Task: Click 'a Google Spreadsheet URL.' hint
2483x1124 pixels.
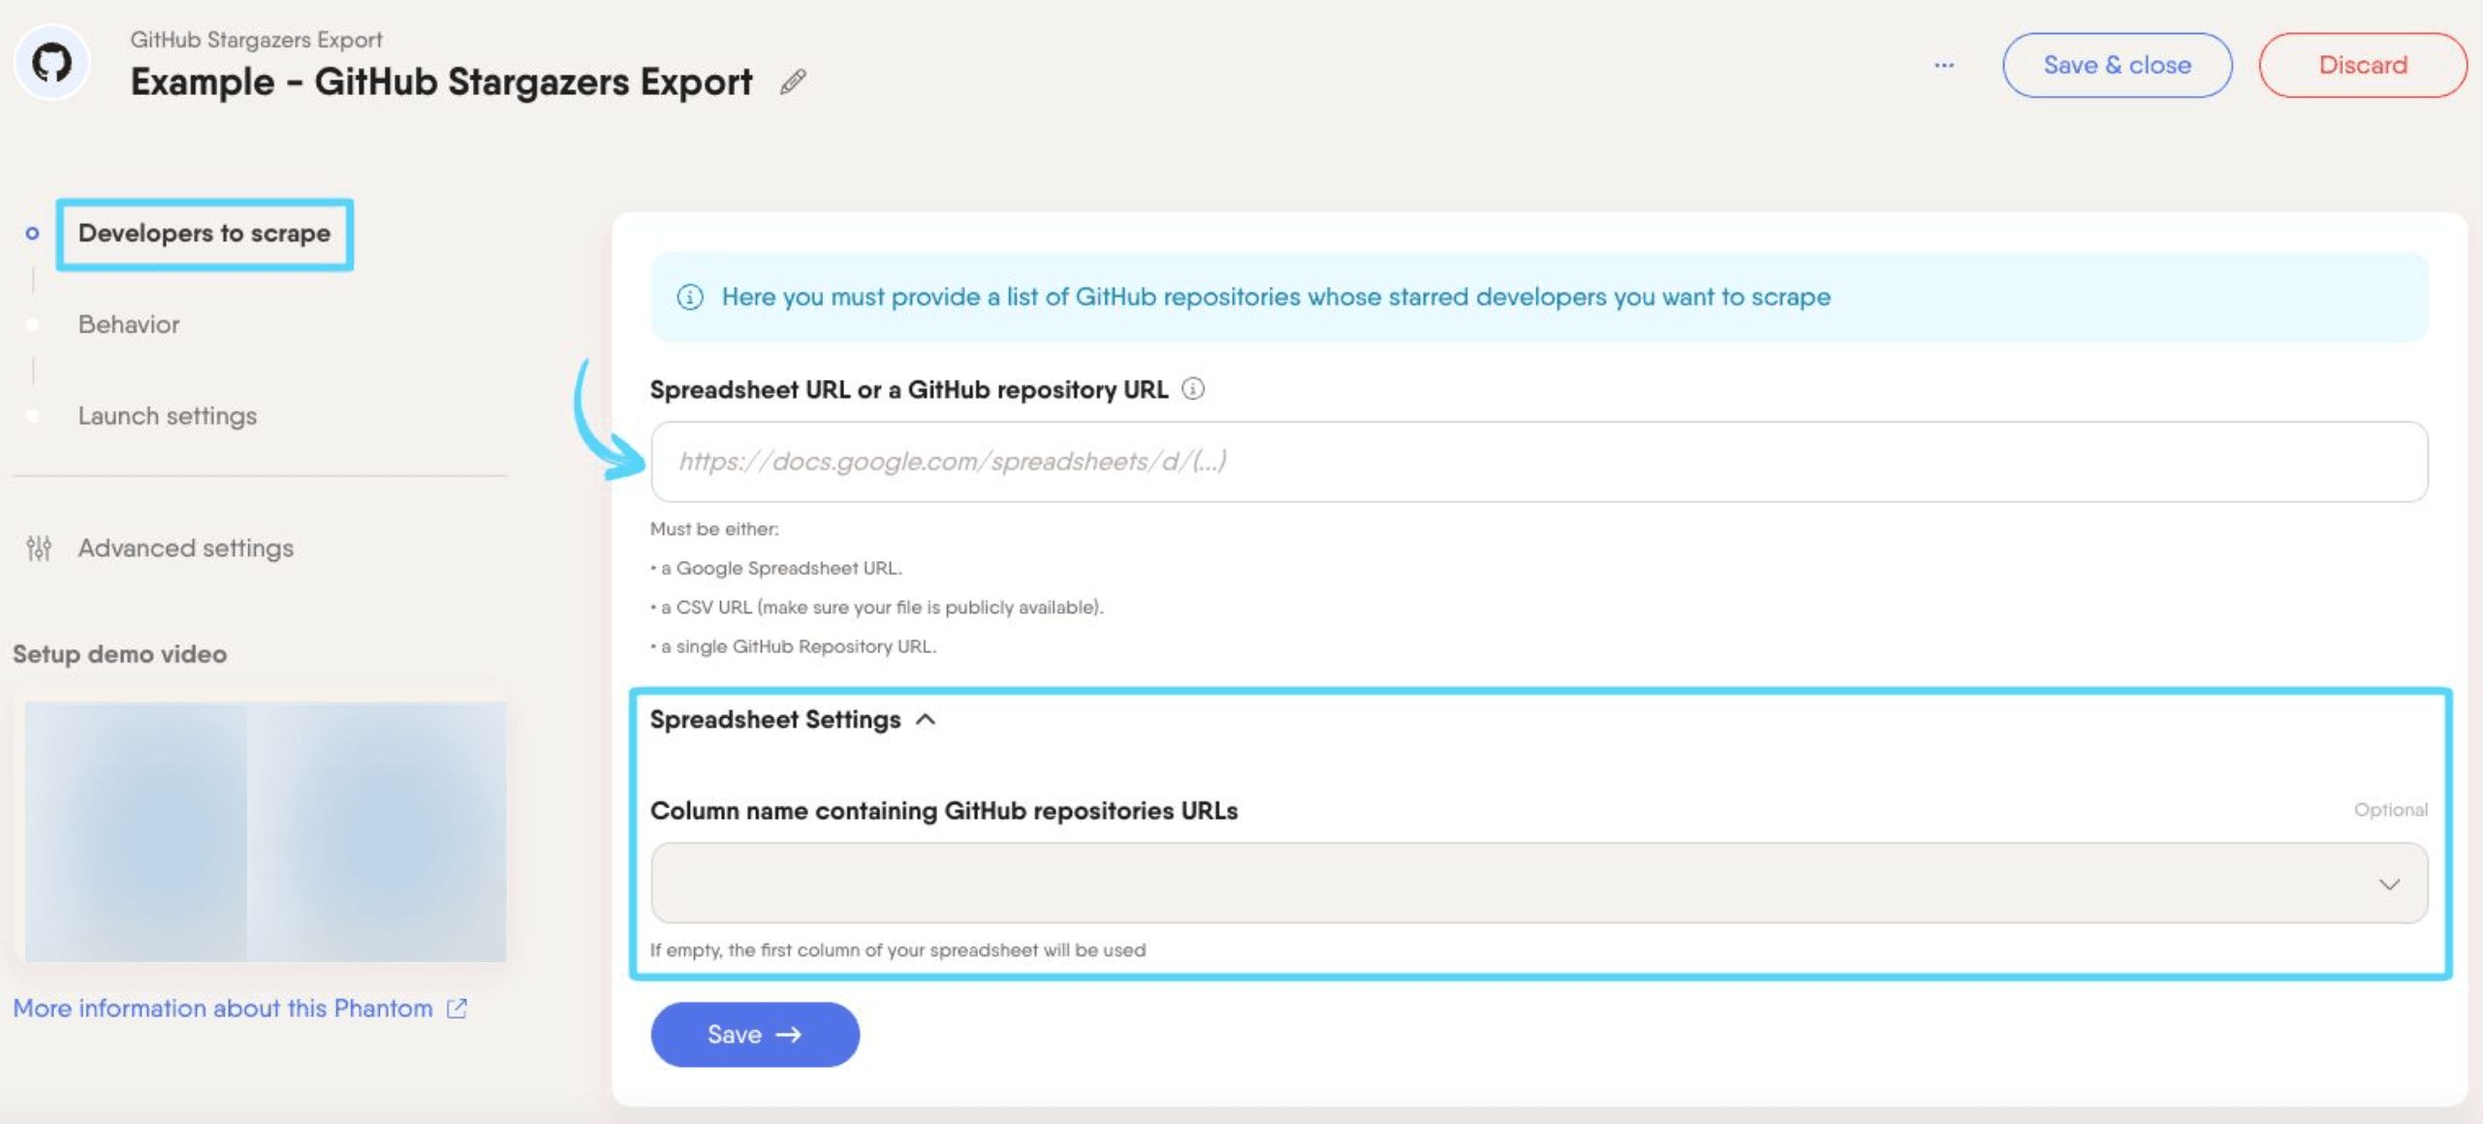Action: pyautogui.click(x=781, y=568)
